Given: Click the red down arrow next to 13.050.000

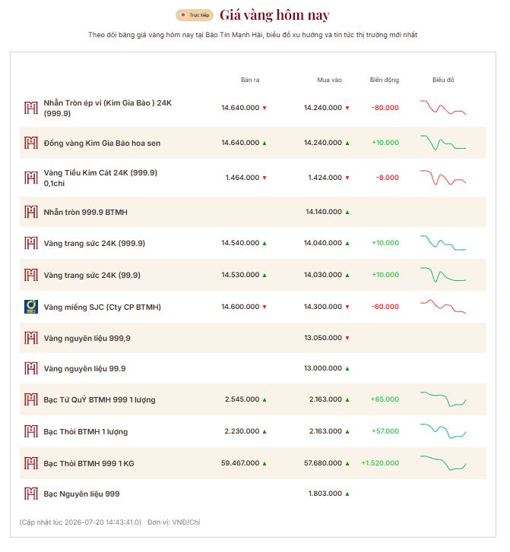Looking at the screenshot, I should coord(347,338).
